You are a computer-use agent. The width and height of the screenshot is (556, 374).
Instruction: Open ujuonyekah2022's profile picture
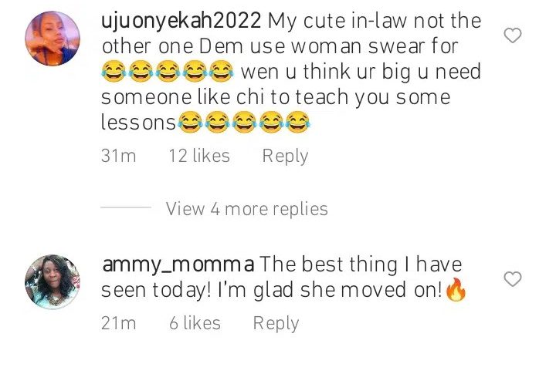pyautogui.click(x=53, y=39)
